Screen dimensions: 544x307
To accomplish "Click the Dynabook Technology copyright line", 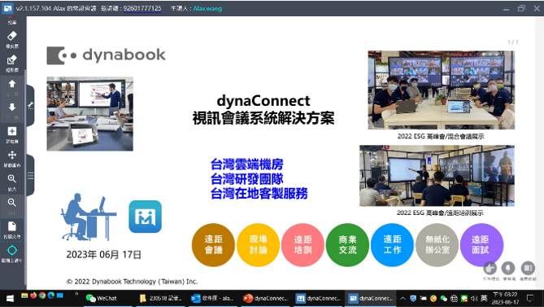I will click(132, 282).
